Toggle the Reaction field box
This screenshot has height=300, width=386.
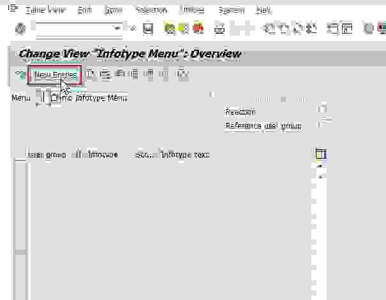(x=323, y=111)
